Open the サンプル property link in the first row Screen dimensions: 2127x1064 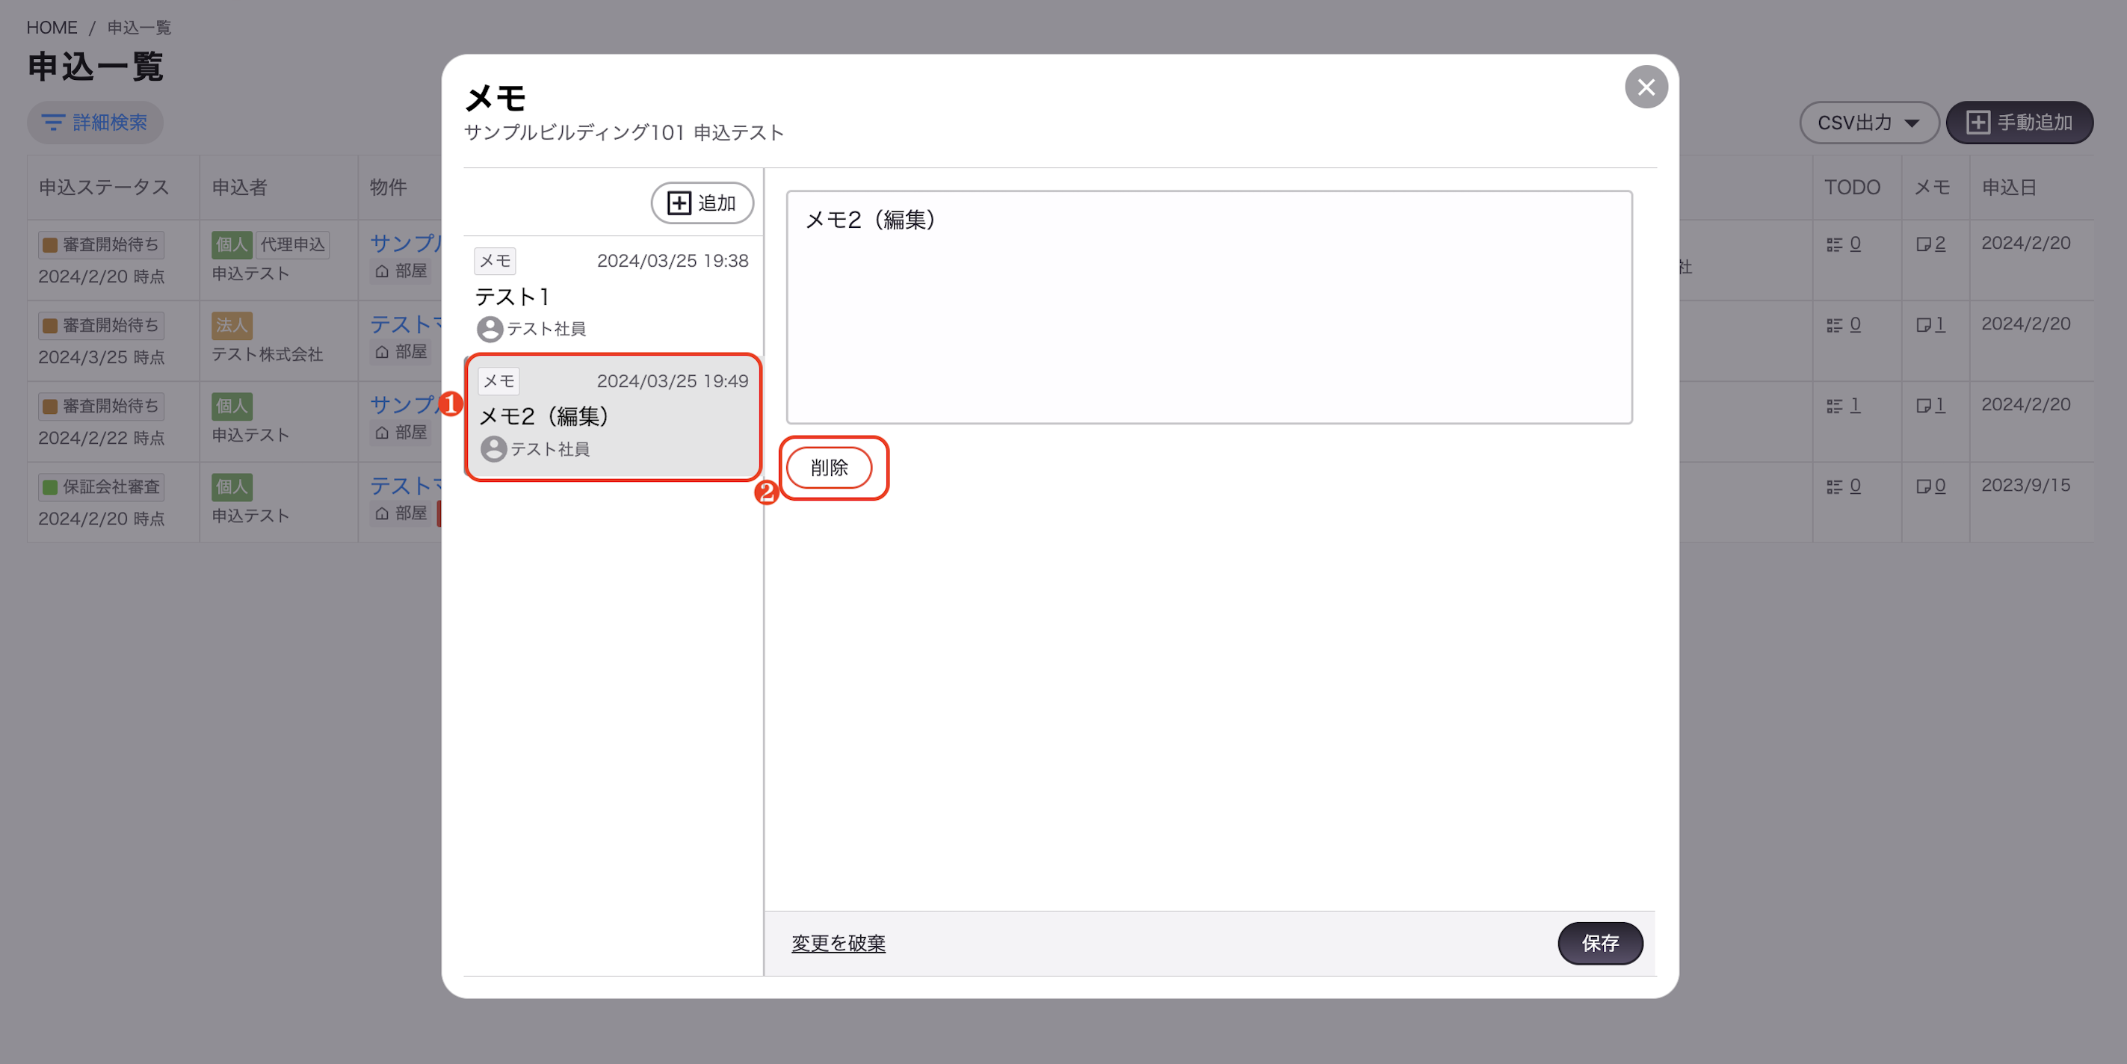(x=405, y=243)
